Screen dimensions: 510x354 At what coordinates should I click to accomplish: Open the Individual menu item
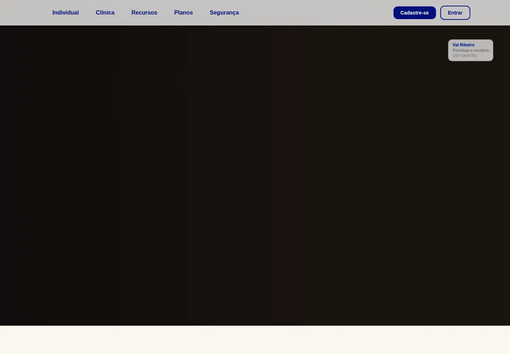click(66, 13)
